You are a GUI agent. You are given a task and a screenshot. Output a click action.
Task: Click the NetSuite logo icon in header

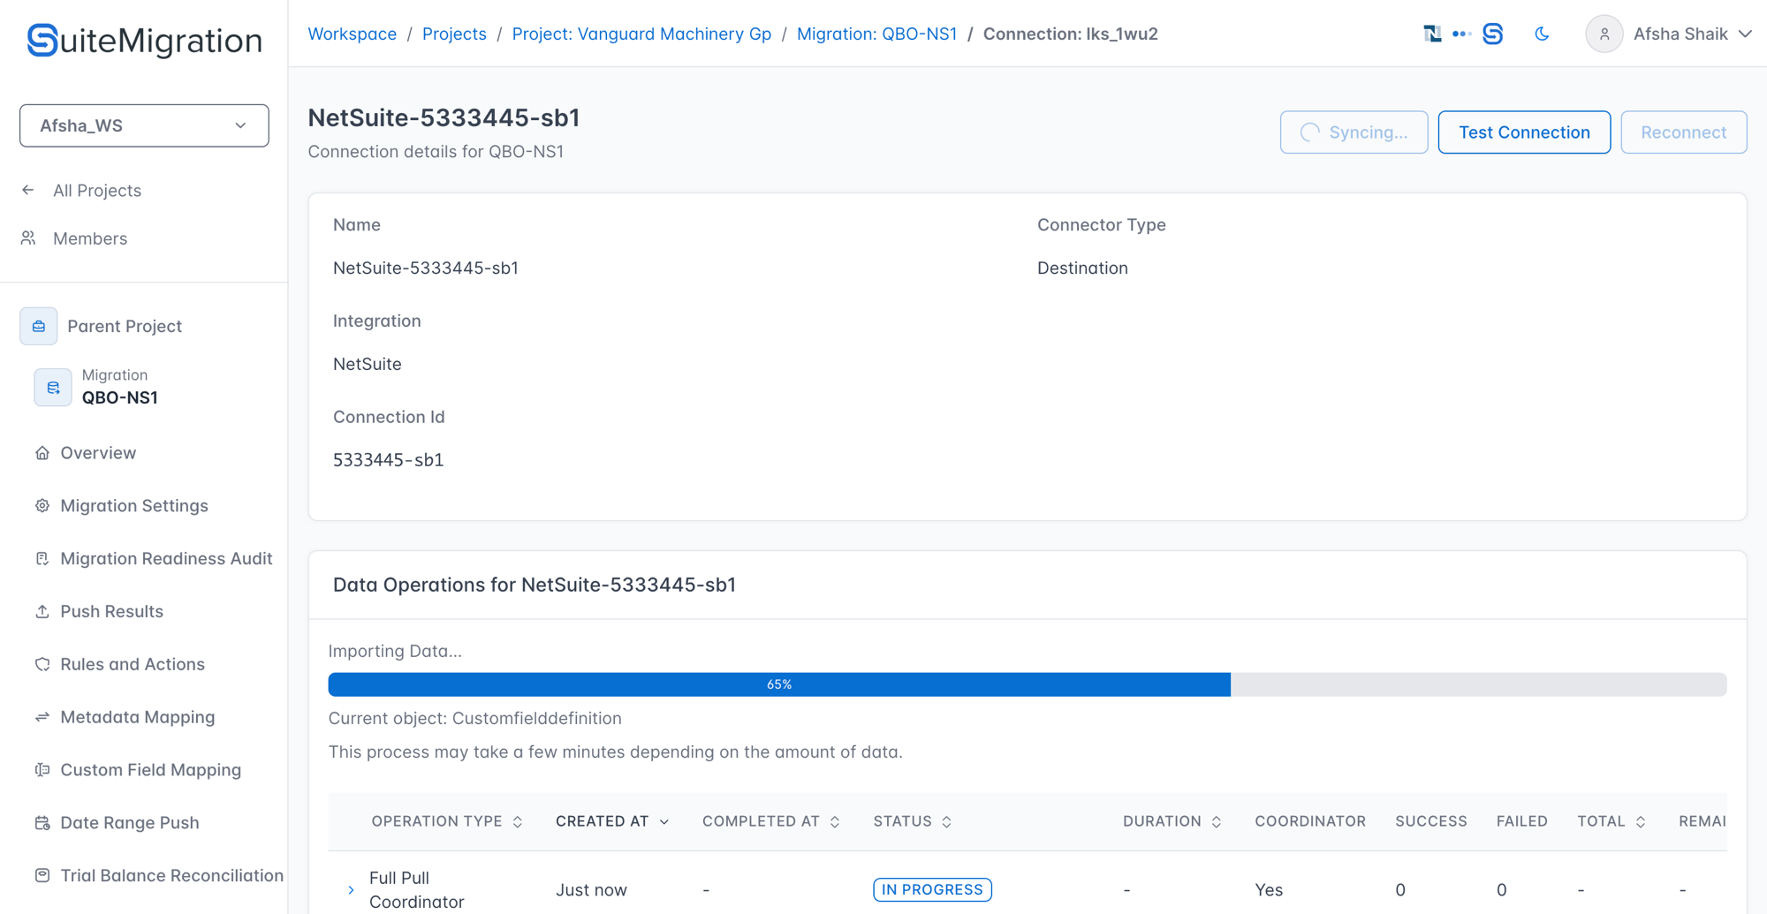[x=1432, y=34]
